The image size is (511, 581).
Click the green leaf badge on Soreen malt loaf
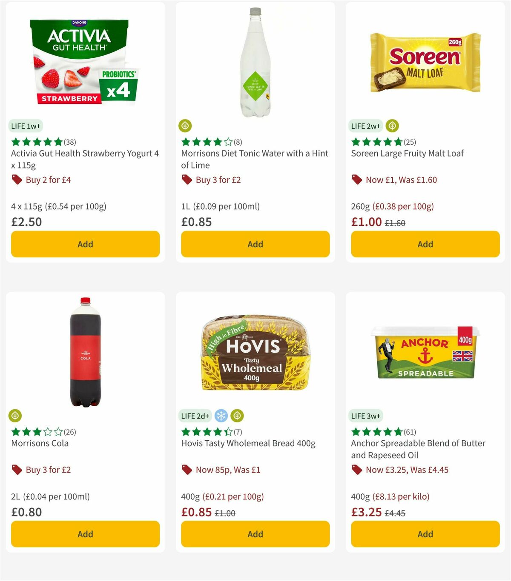[x=391, y=125]
